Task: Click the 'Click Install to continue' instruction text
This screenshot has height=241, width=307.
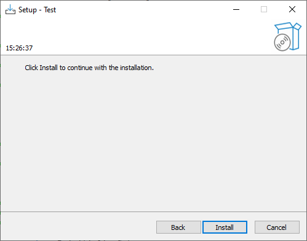Action: pyautogui.click(x=89, y=68)
